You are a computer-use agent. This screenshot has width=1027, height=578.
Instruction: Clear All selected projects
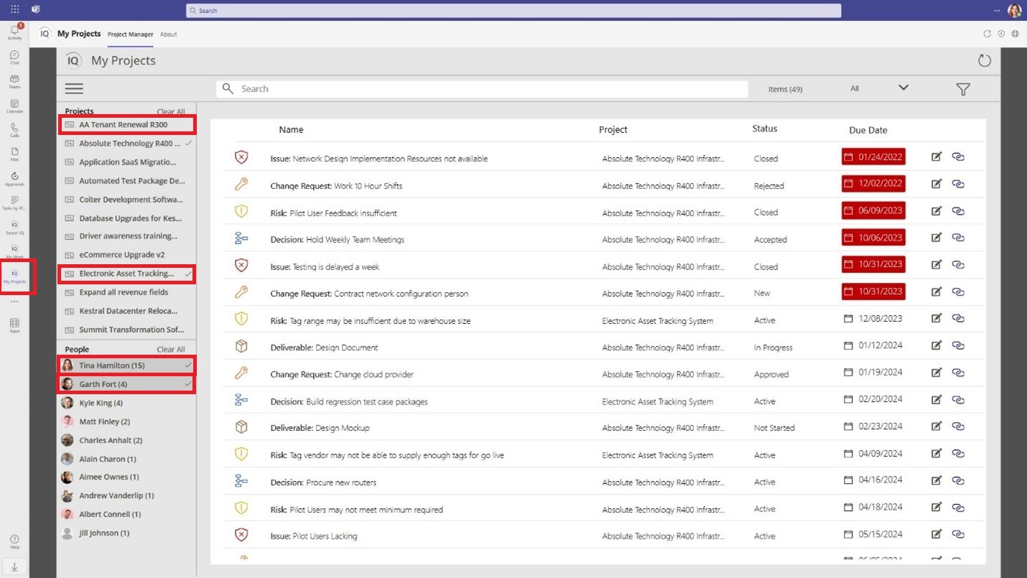171,112
